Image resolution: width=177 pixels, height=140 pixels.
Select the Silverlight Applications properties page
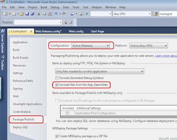point(27,104)
